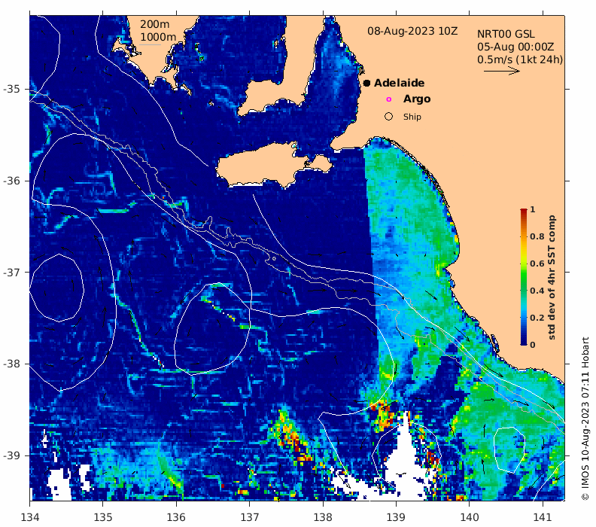Click the 134 longitude axis label
The width and height of the screenshot is (596, 527).
click(30, 517)
